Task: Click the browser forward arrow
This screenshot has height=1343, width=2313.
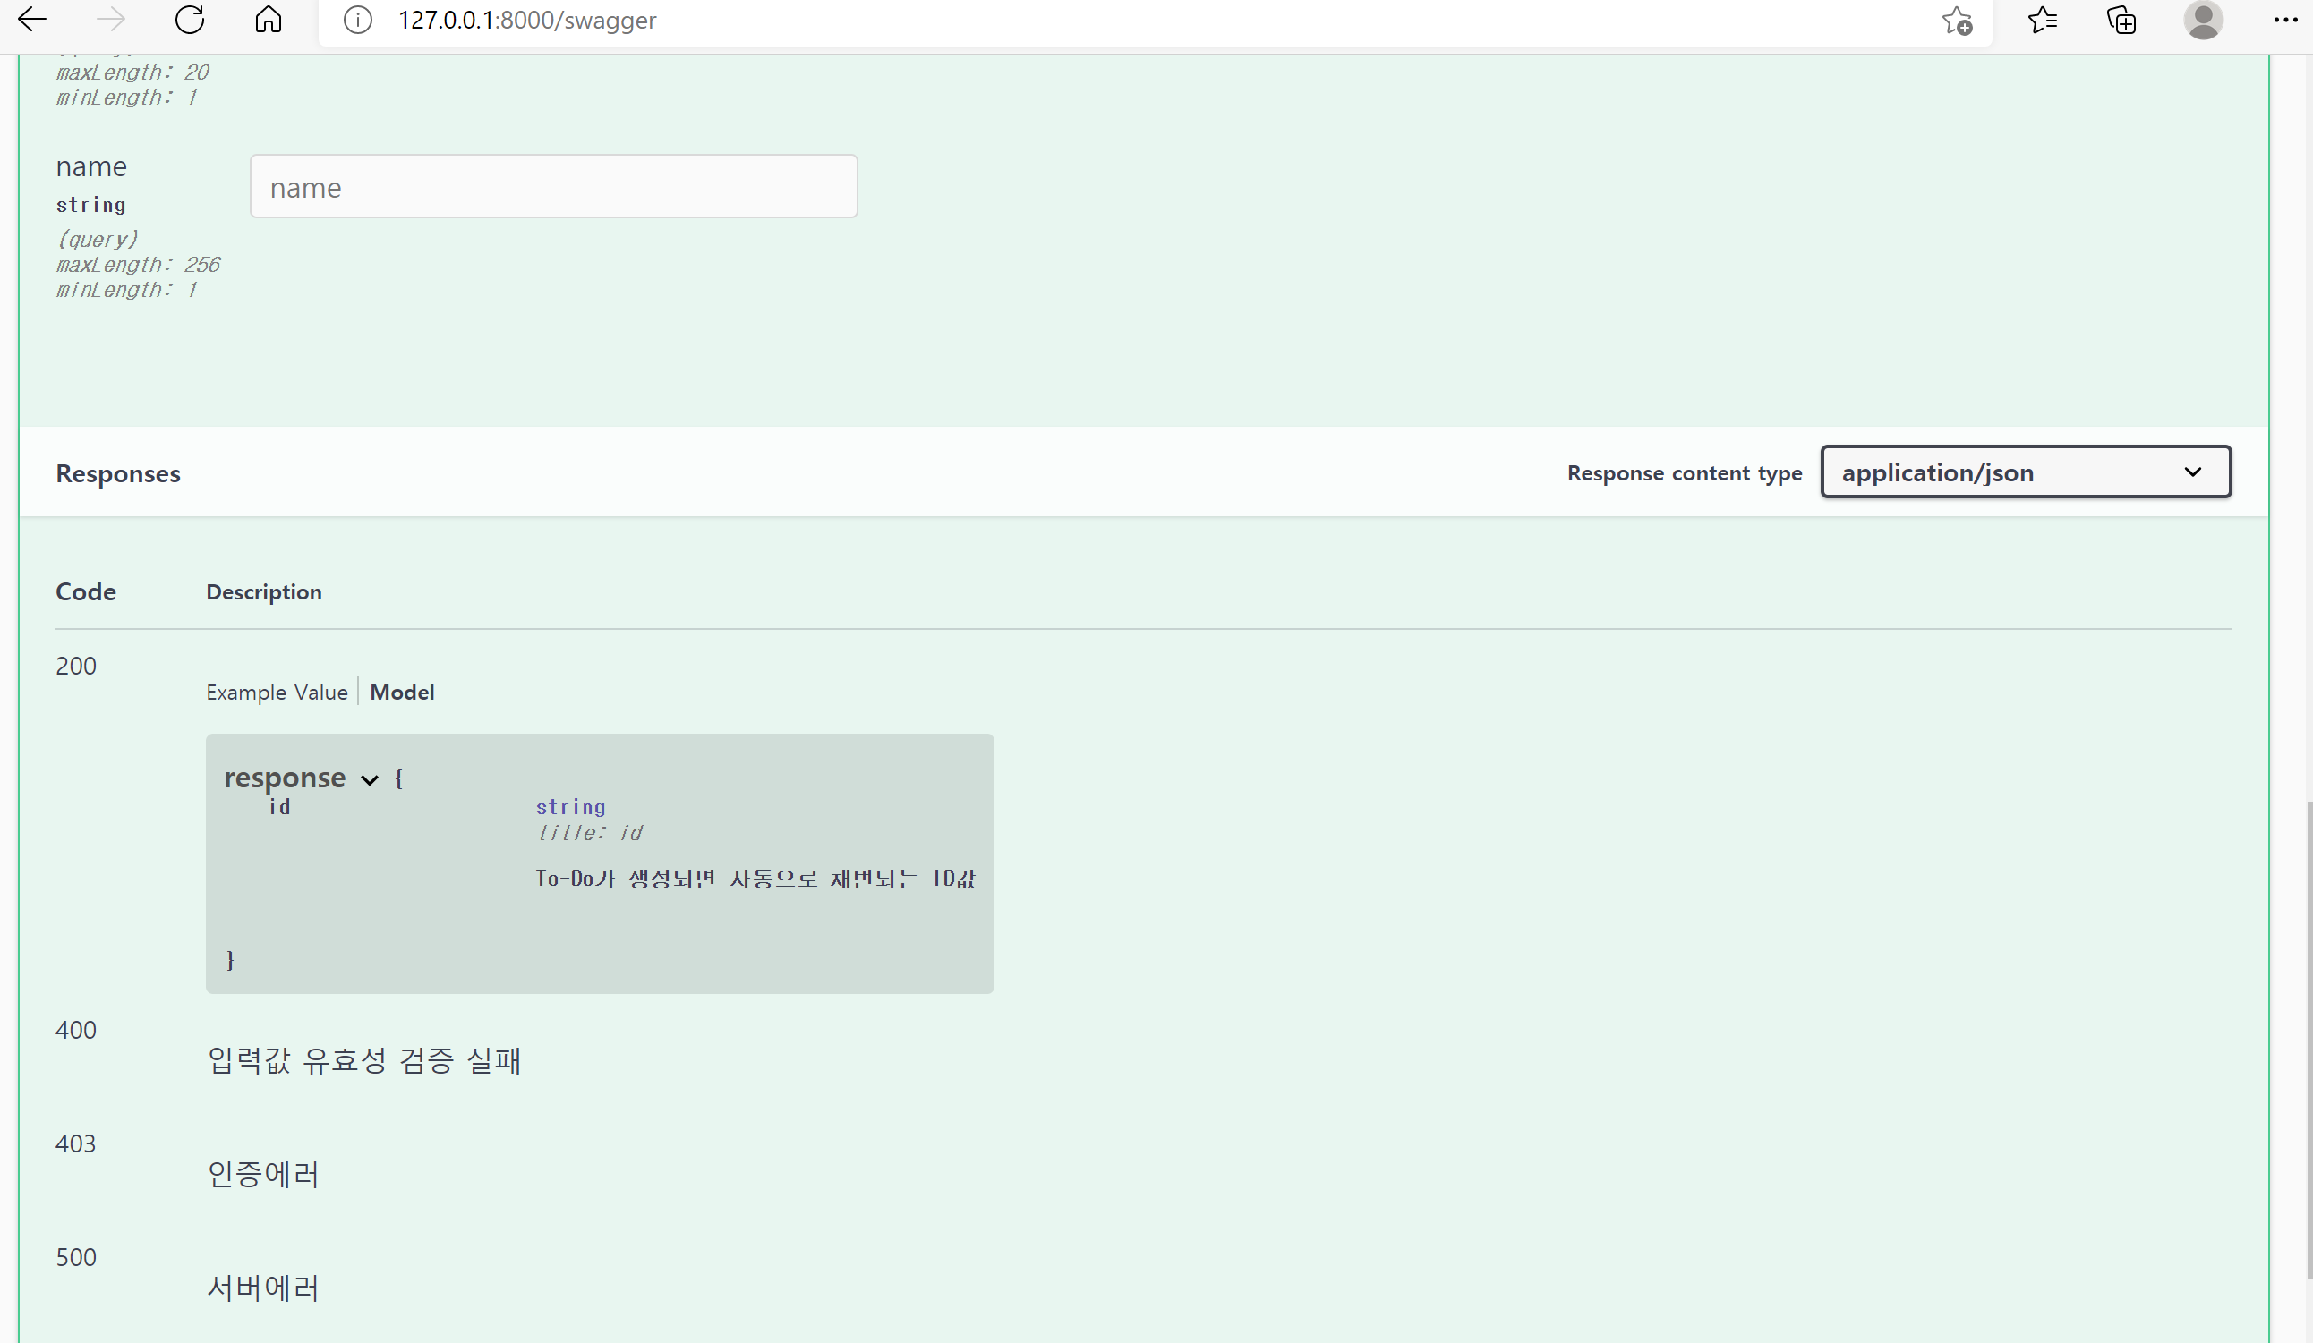Action: [110, 20]
